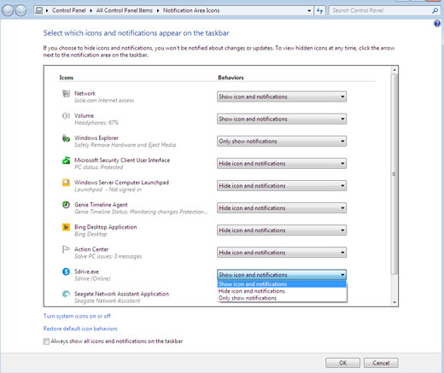The image size is (444, 373).
Task: Choose 'Only show notifications' in open list
Action: [282, 298]
